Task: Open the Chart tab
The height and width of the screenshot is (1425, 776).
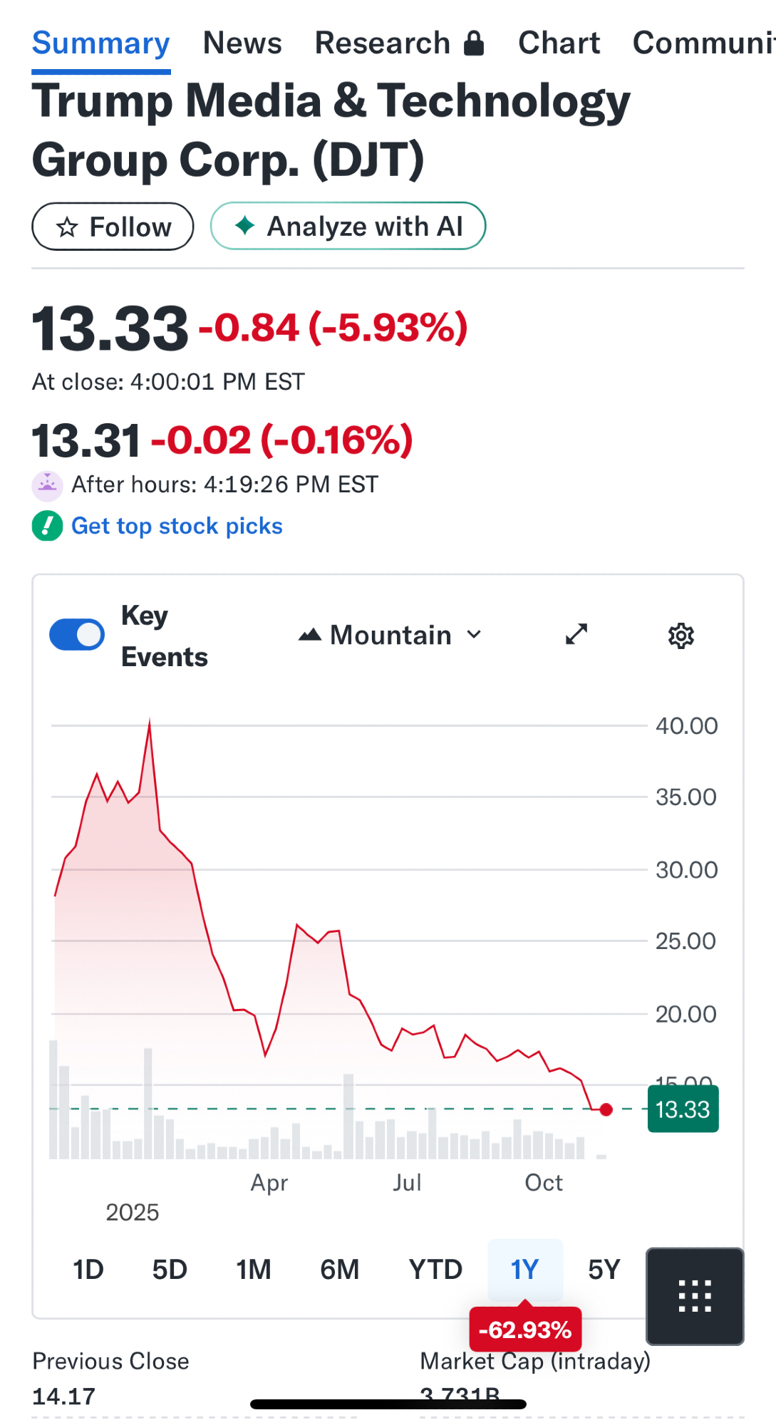Action: (x=559, y=43)
